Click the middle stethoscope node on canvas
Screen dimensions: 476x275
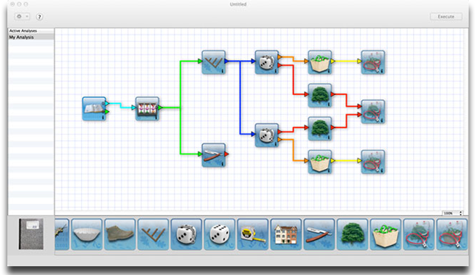373,111
